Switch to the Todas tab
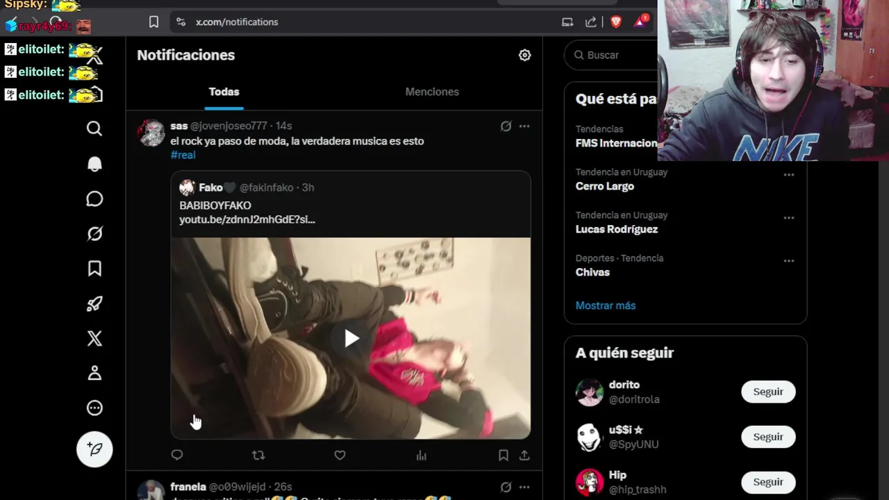The width and height of the screenshot is (889, 500). 224,92
